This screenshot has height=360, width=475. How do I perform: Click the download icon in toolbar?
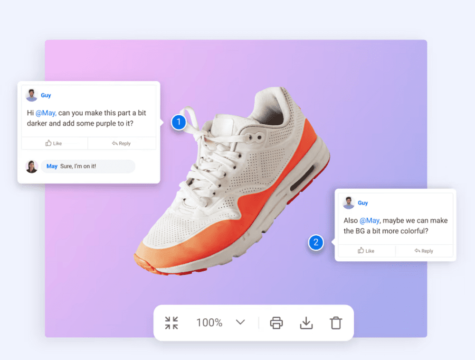pos(306,323)
